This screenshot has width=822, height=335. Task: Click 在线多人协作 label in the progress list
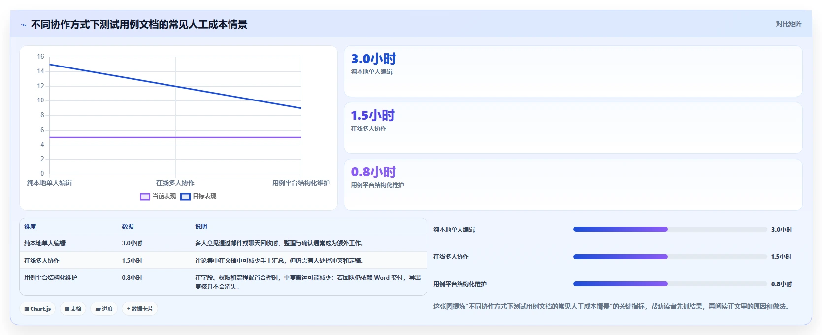point(451,257)
